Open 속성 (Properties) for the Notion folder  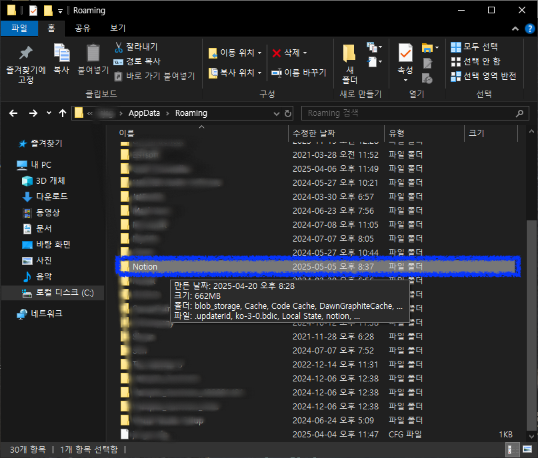(x=406, y=59)
